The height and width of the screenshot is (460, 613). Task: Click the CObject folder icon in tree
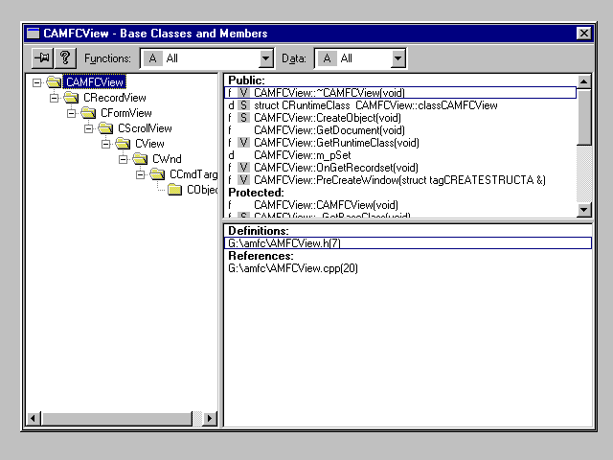pyautogui.click(x=175, y=190)
